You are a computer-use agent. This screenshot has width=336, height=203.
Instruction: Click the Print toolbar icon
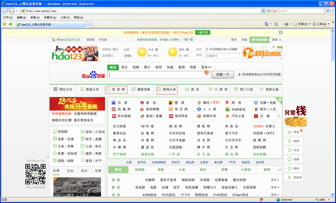pos(287,24)
